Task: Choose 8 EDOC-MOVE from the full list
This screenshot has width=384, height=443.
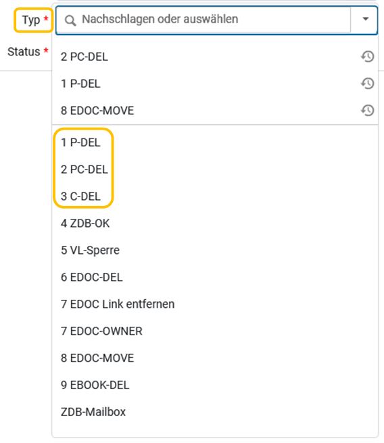Action: coord(215,358)
